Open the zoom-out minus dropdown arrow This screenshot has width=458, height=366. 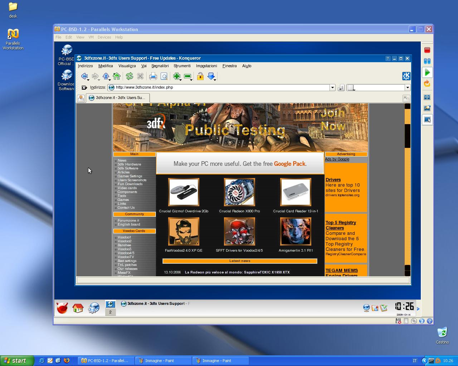pos(191,79)
